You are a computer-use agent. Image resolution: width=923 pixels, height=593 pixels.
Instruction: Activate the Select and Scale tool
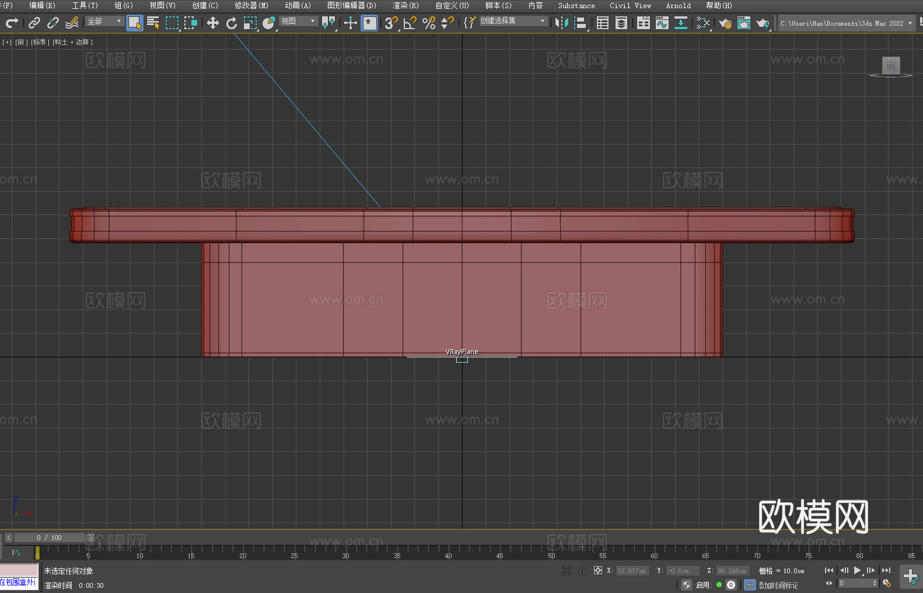click(250, 23)
